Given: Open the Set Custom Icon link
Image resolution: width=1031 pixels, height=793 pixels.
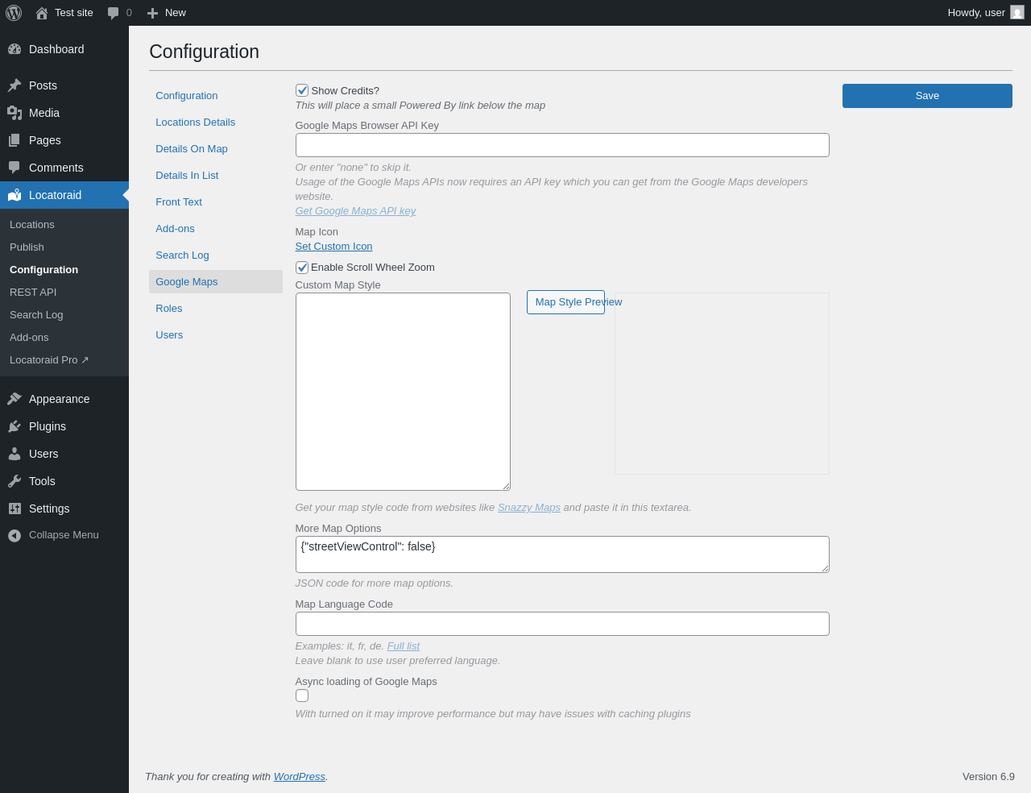Looking at the screenshot, I should 333,247.
